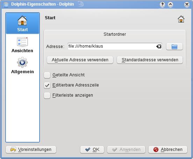Click the Dolphin window menu icon in titlebar
Screen dimensions: 193x159
coord(6,5)
